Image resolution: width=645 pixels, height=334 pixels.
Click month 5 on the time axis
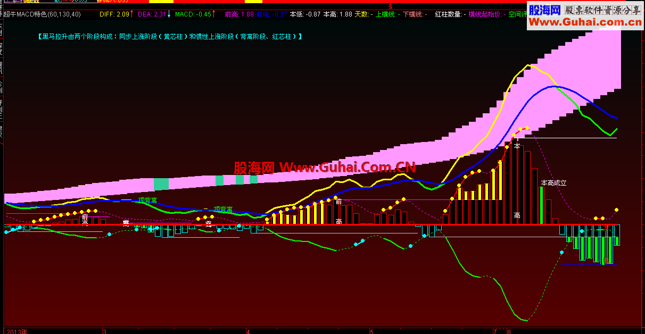371,331
